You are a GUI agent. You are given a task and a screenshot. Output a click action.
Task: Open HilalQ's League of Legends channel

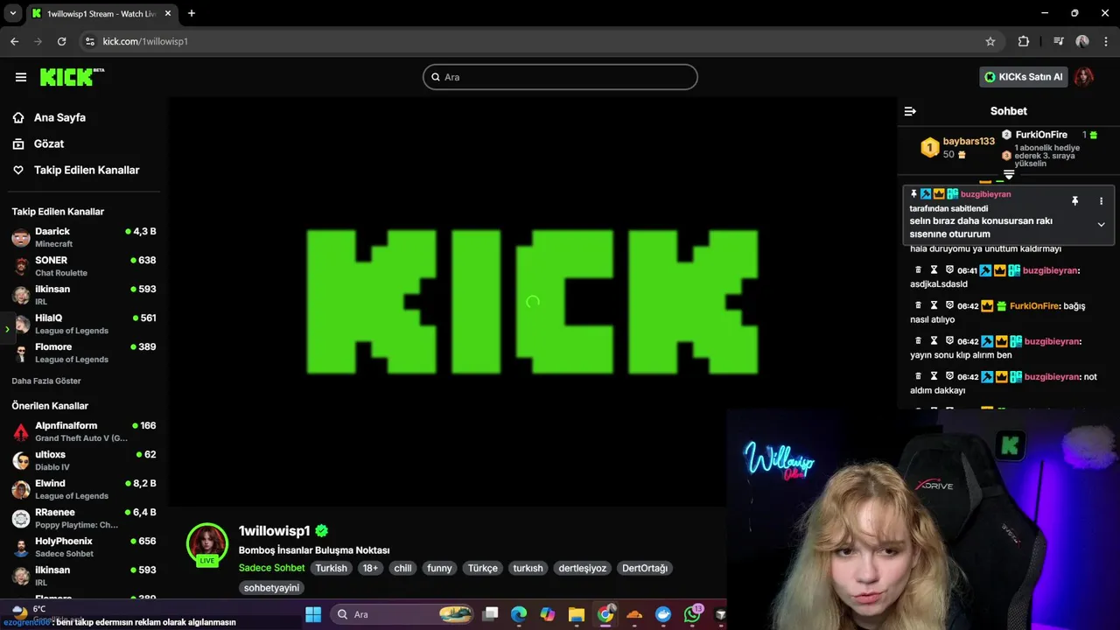(x=83, y=324)
